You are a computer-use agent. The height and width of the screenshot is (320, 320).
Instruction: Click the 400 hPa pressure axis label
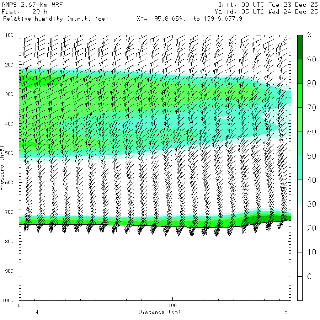9,124
